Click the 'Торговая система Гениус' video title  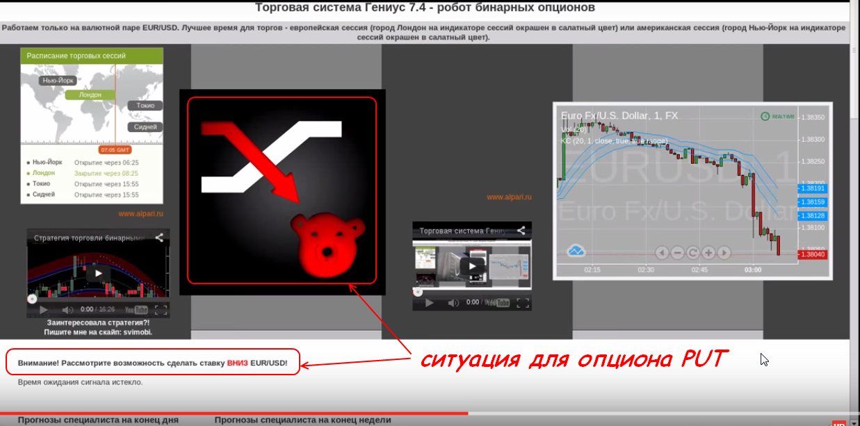463,231
